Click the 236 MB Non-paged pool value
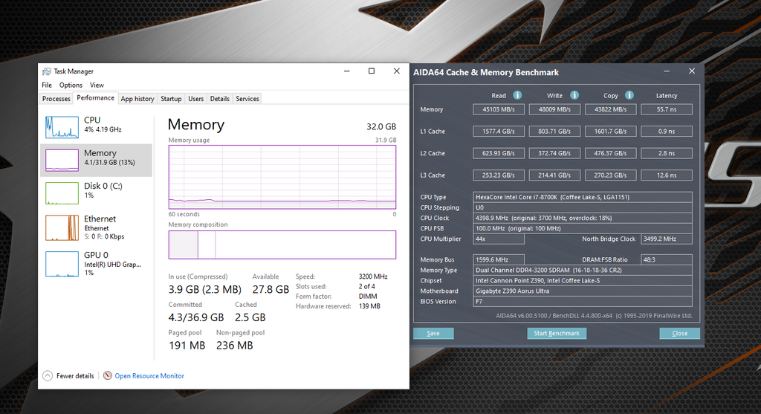The width and height of the screenshot is (761, 414). pos(234,346)
